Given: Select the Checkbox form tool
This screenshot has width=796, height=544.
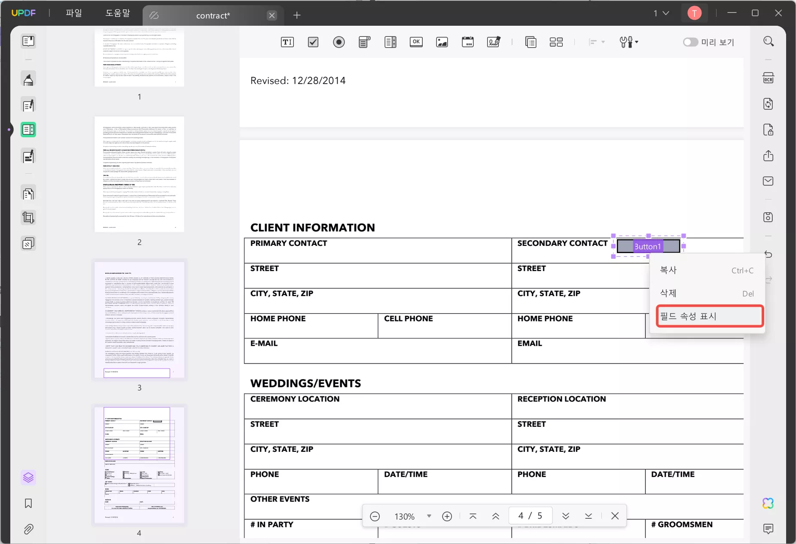Looking at the screenshot, I should click(x=313, y=42).
